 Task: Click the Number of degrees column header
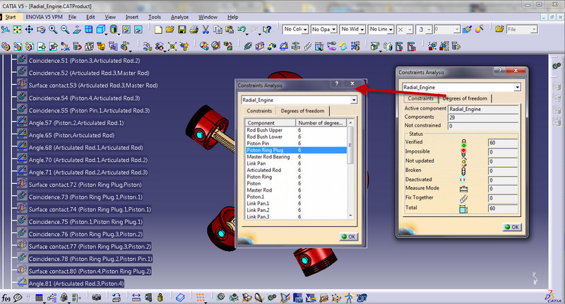point(321,122)
